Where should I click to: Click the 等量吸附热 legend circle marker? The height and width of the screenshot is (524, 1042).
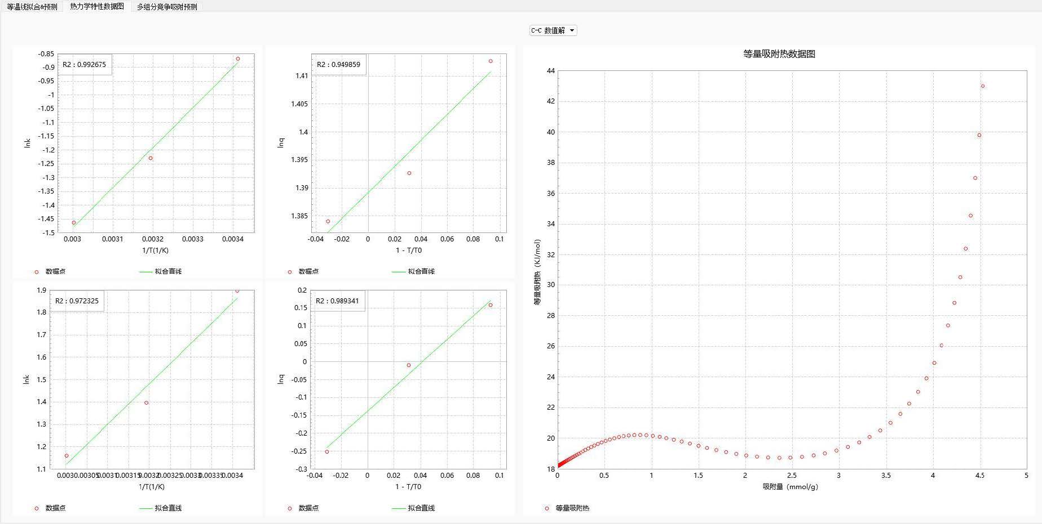546,508
